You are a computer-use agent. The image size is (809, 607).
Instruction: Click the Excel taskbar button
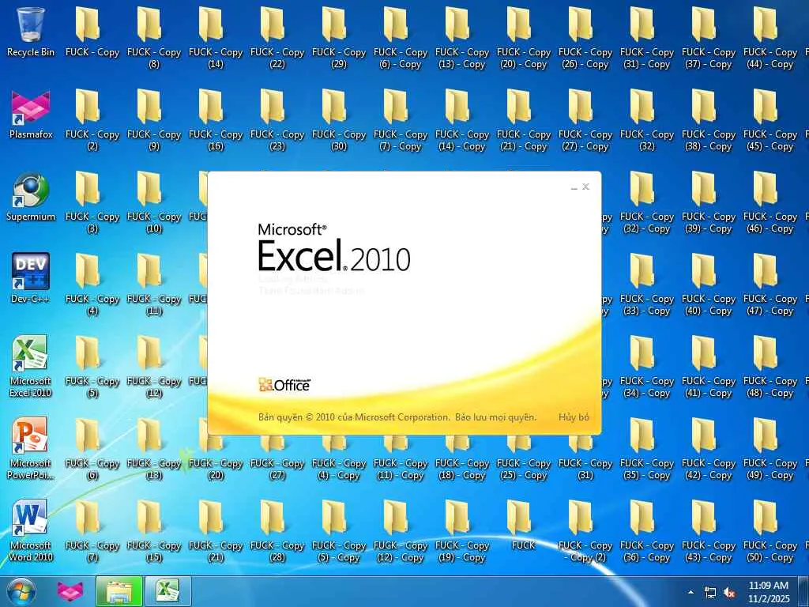click(x=168, y=592)
